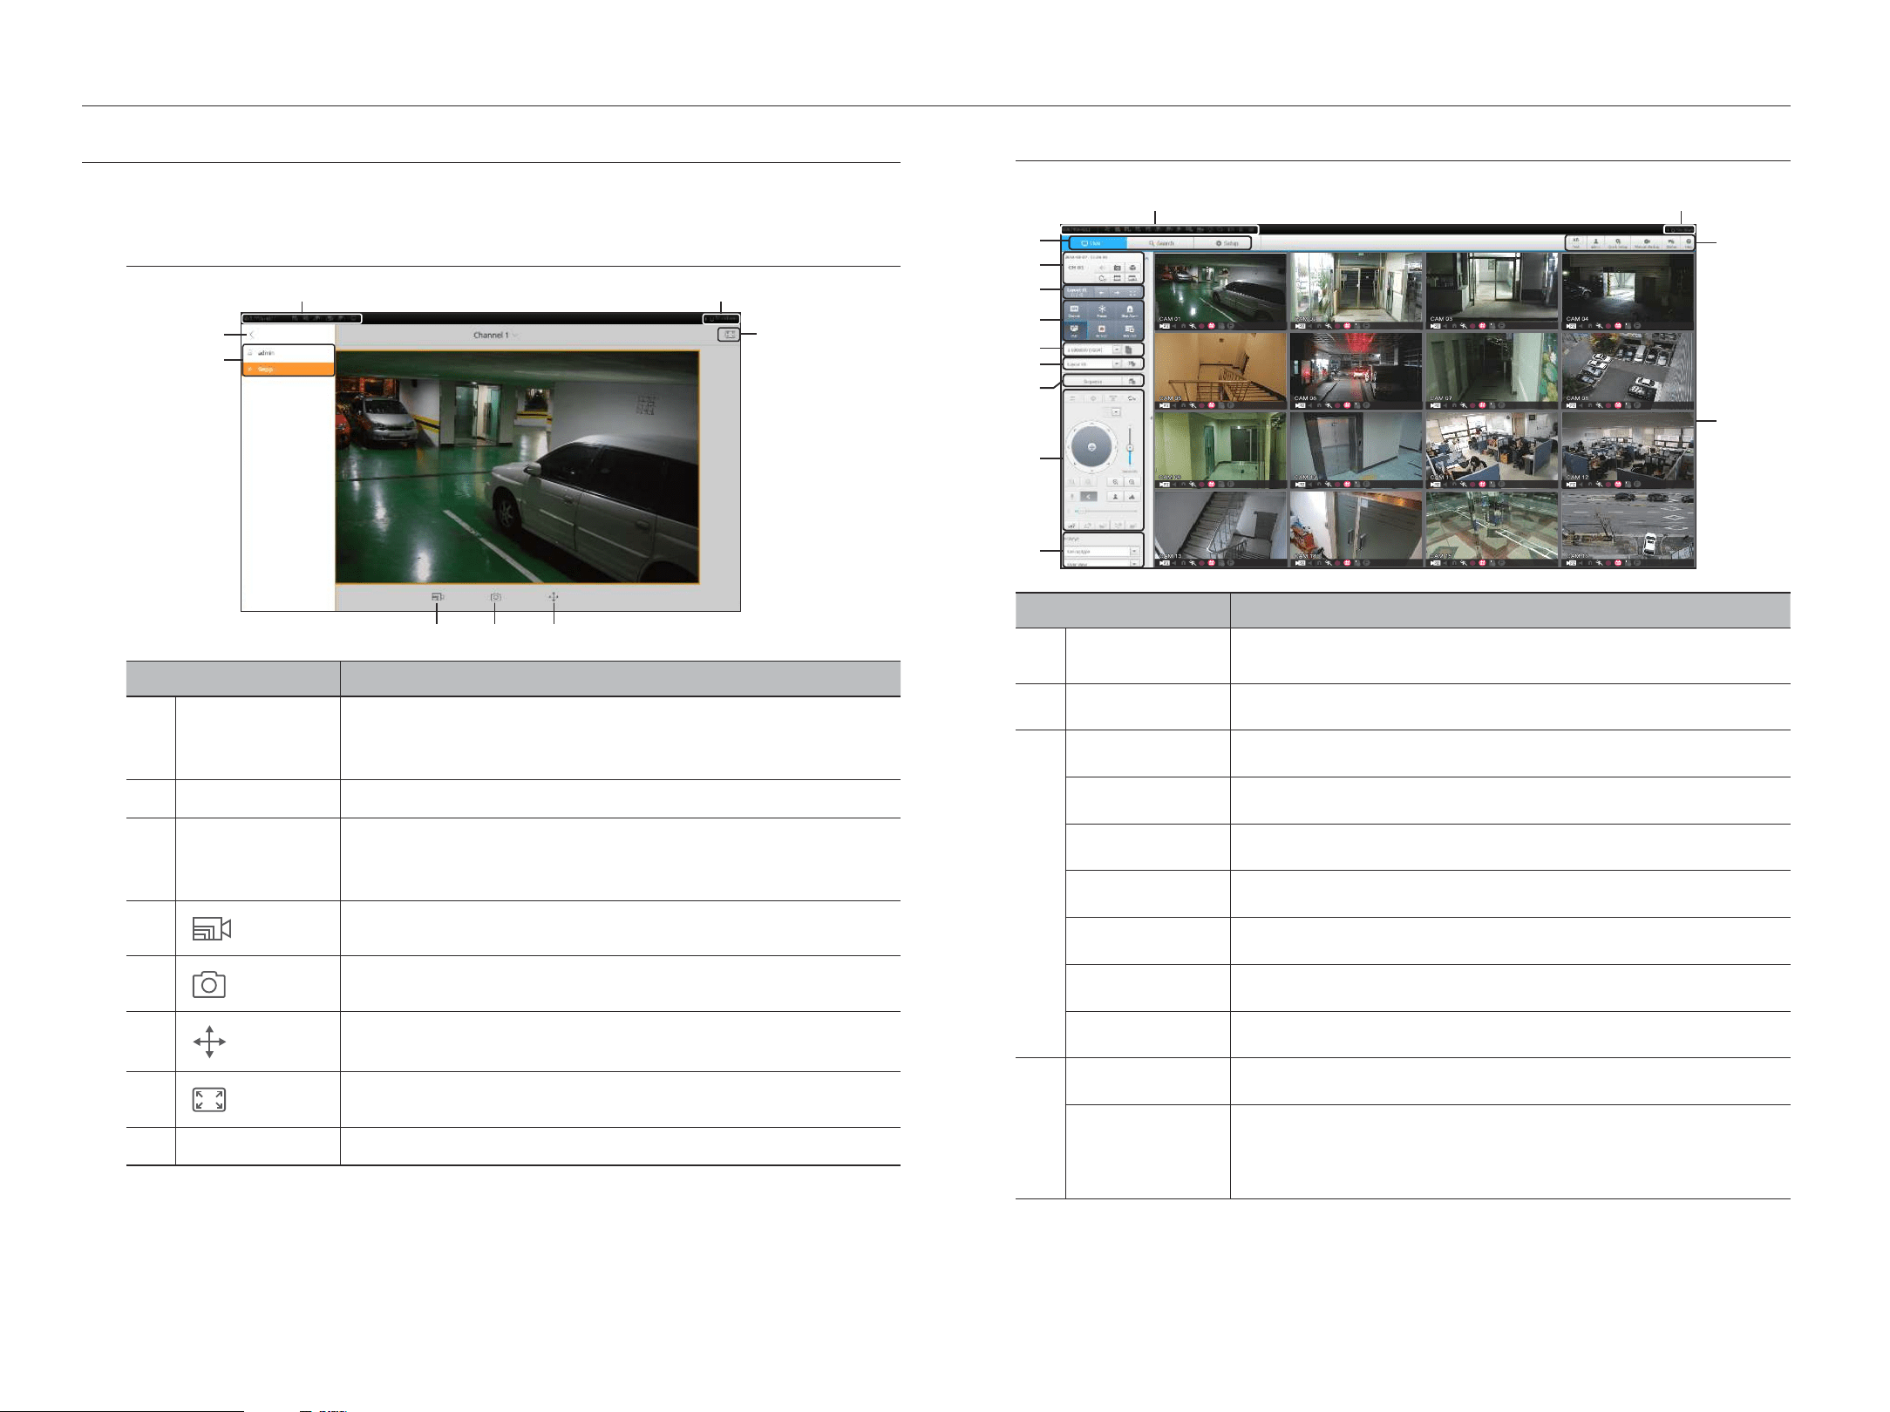Open Status from the top toolbar
The image size is (1890, 1412).
(x=1671, y=242)
